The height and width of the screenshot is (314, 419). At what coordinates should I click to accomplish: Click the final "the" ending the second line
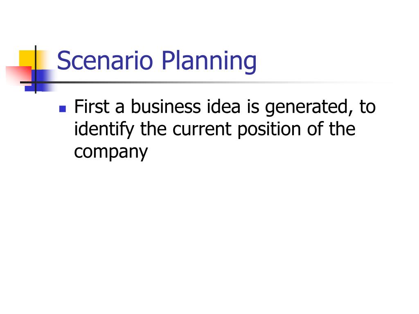pos(342,129)
